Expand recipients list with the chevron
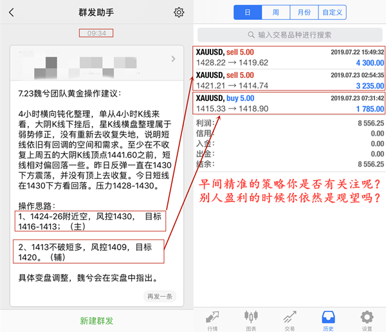 (173, 59)
